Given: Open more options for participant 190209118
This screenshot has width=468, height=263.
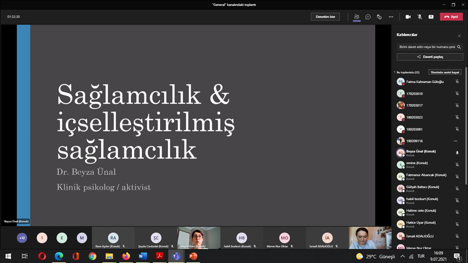Looking at the screenshot, I should [x=455, y=141].
